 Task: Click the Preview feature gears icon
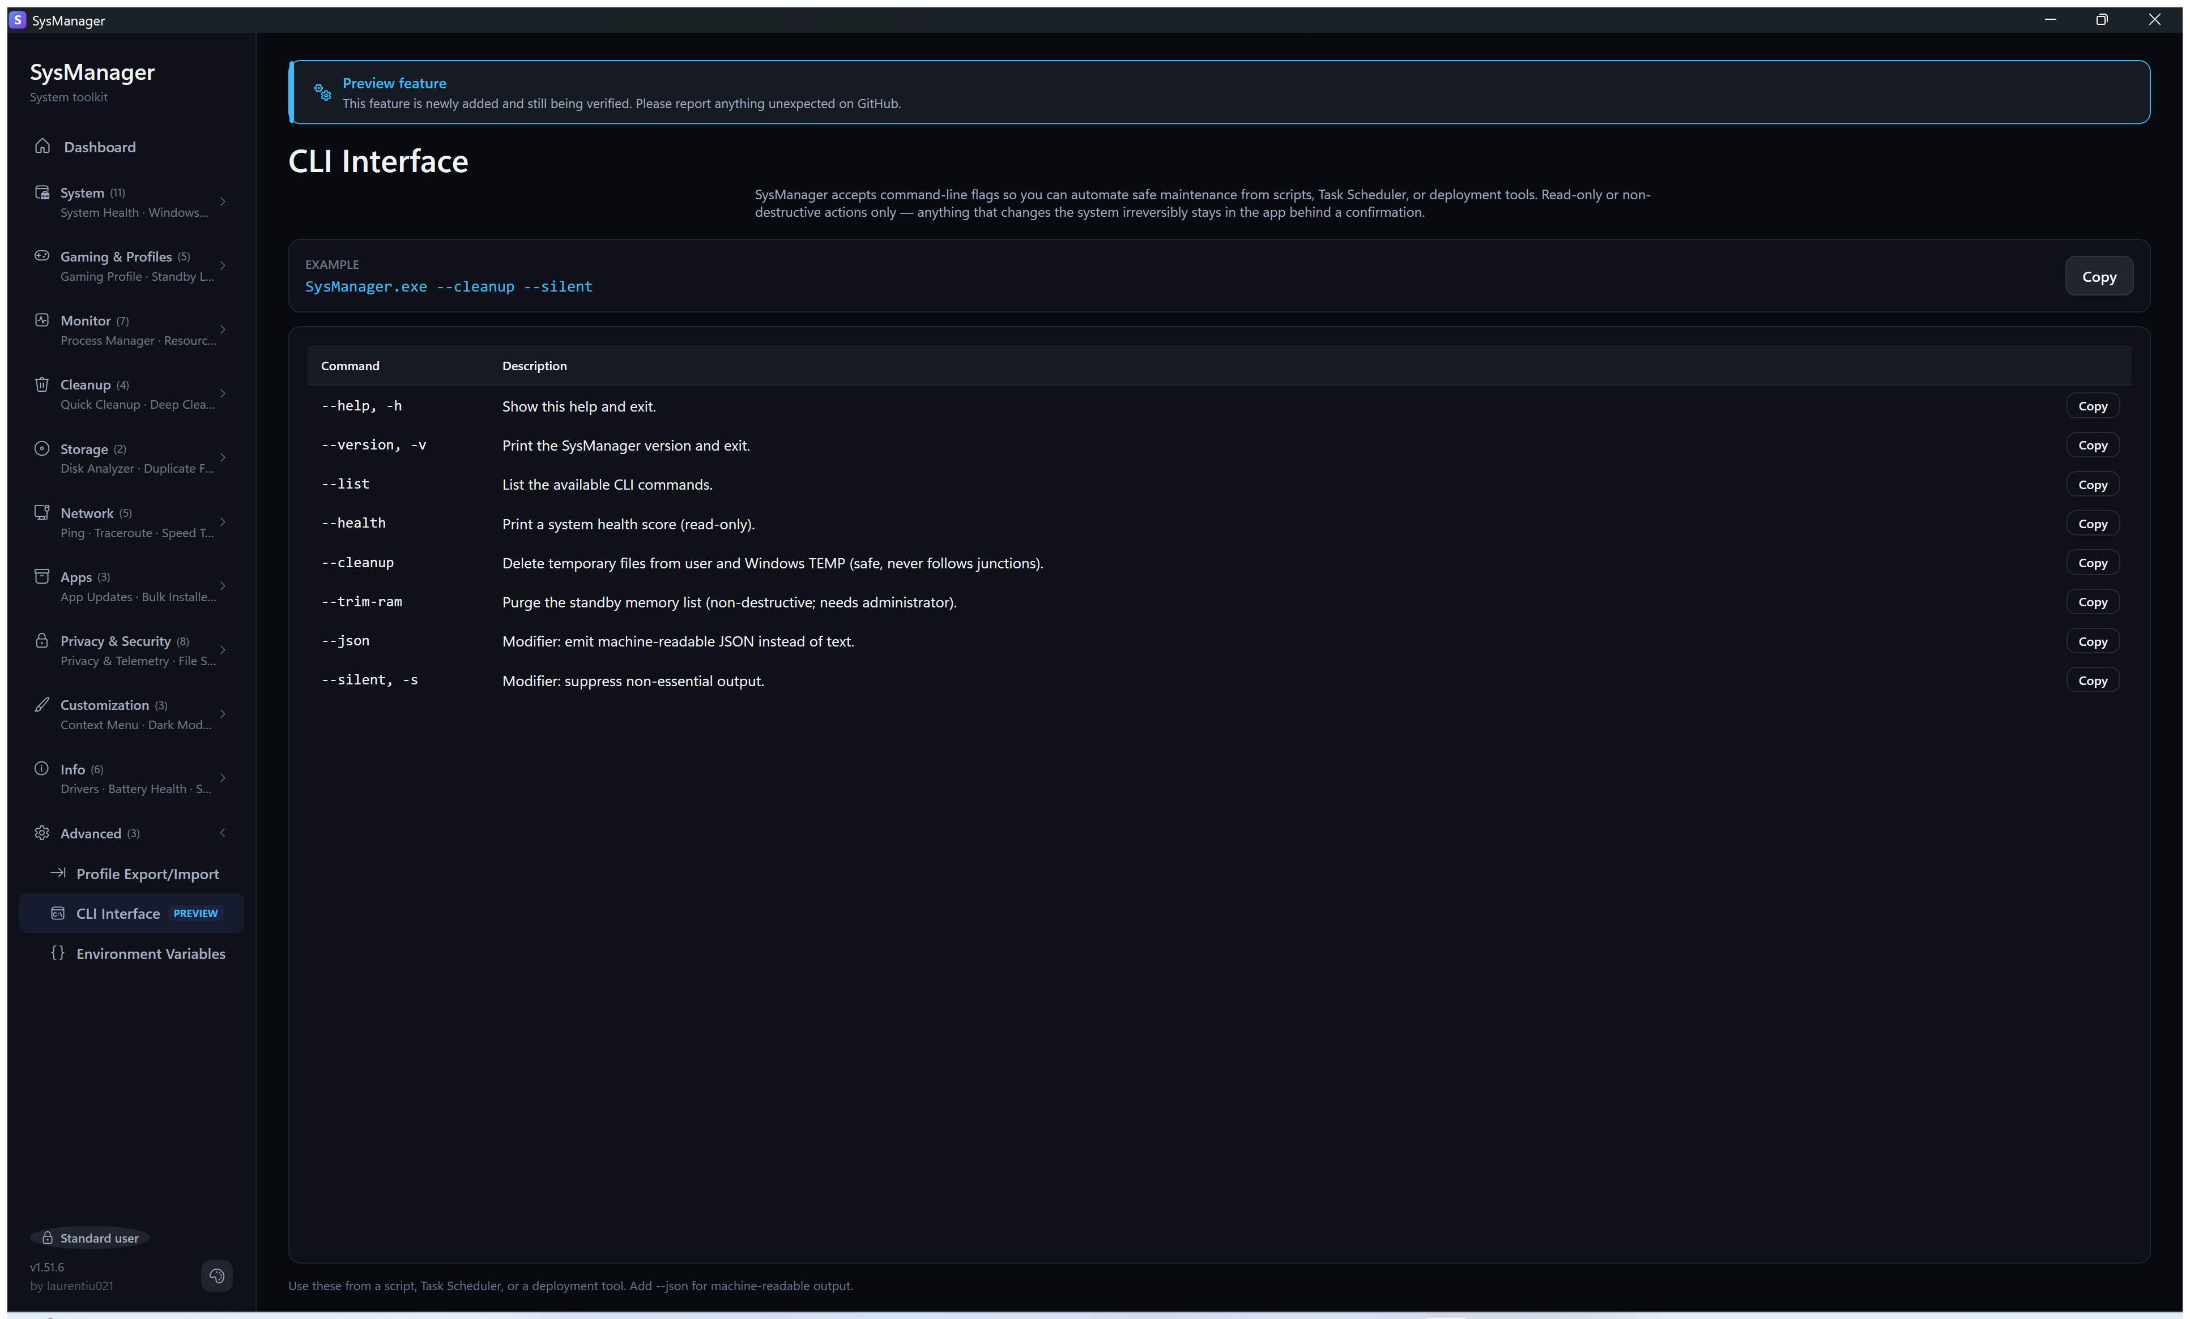point(323,92)
